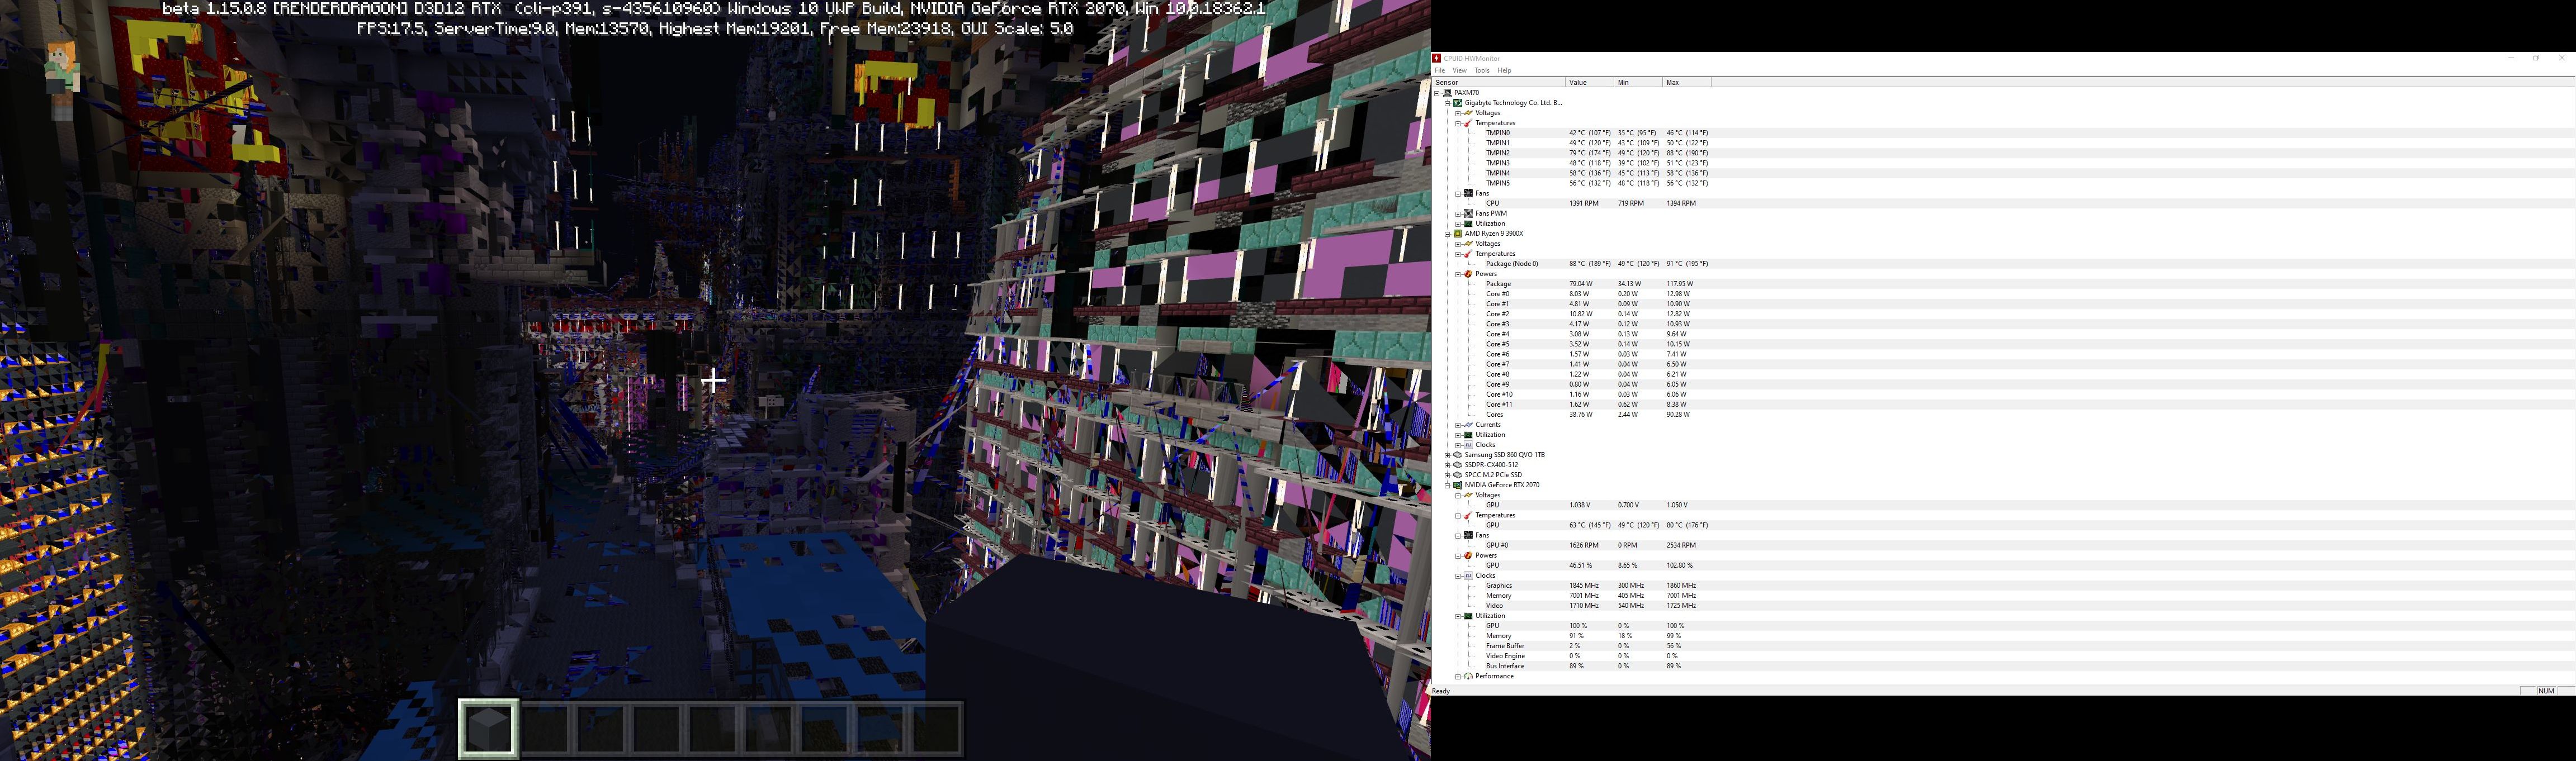Collapse the NVIDIA GeForce RTX 2070 node
The width and height of the screenshot is (2576, 761).
point(1447,486)
